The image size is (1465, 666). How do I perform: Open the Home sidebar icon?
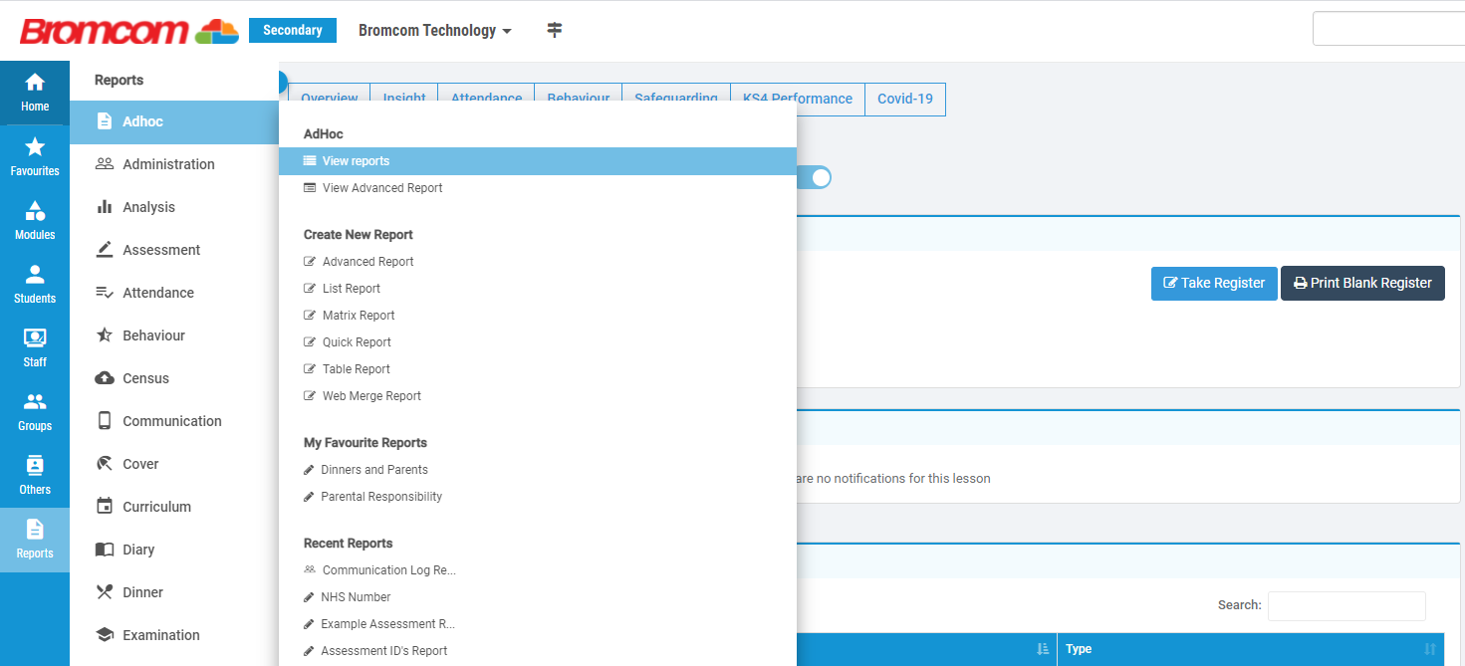pos(35,90)
